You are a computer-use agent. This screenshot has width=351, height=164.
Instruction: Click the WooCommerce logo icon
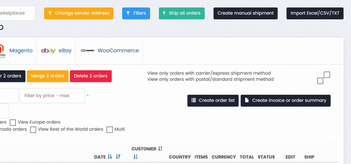pyautogui.click(x=87, y=51)
